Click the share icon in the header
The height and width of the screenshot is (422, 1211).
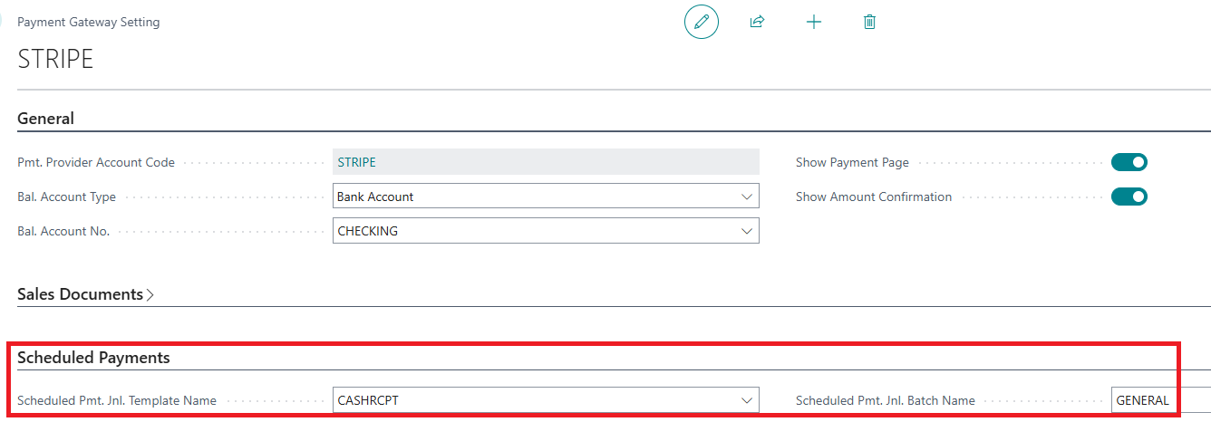[x=757, y=22]
